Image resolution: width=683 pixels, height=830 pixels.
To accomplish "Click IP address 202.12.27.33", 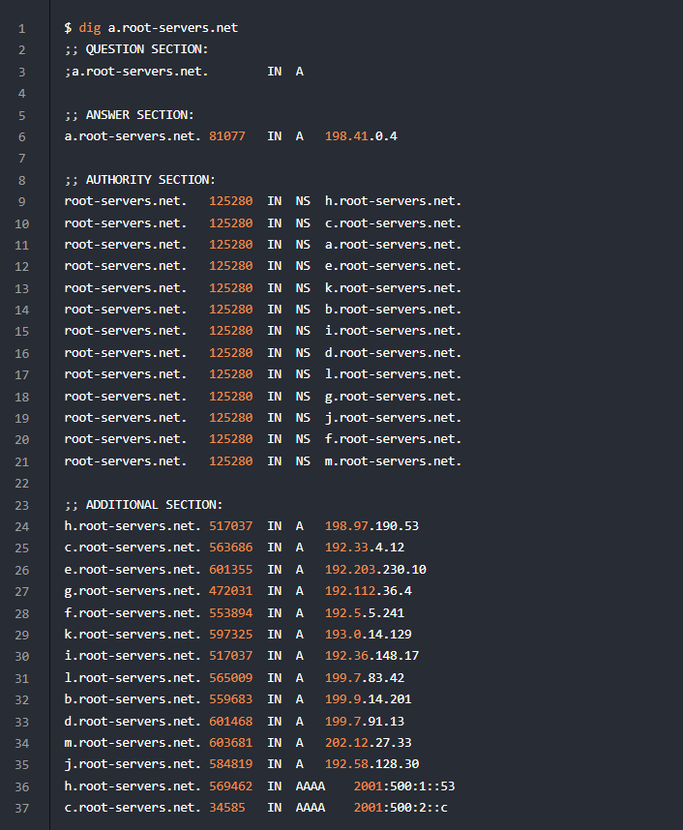I will click(369, 743).
